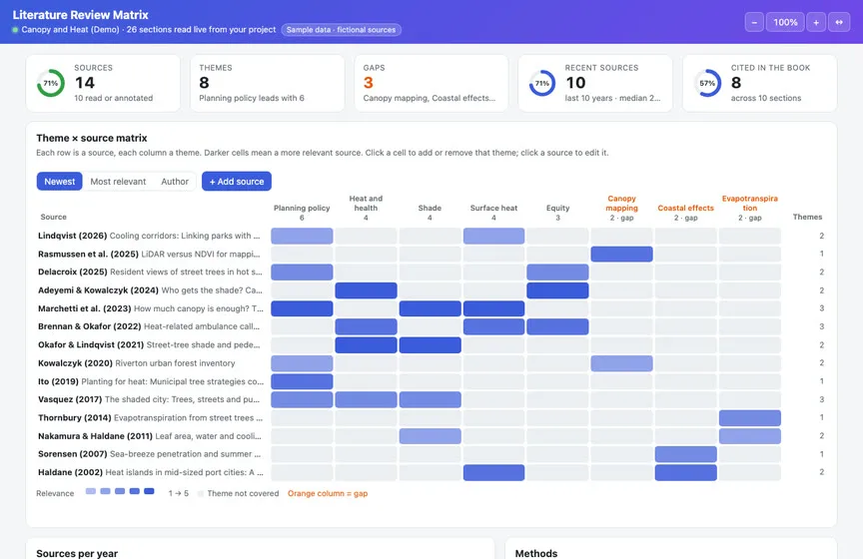This screenshot has height=559, width=863.
Task: Click the Cited in the Book 57% ring
Action: click(707, 83)
